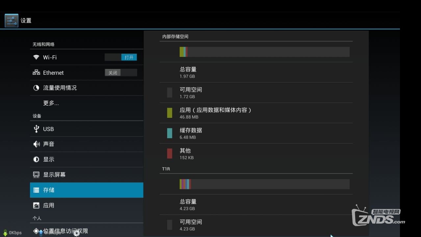This screenshot has width=421, height=237.
Task: Click the data usage pie icon
Action: [x=36, y=88]
